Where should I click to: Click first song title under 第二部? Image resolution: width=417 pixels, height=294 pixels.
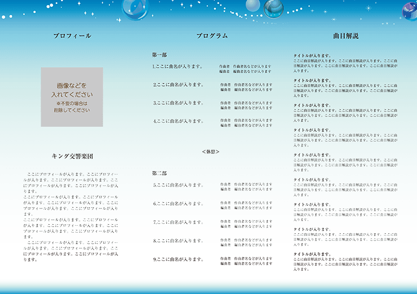point(178,185)
